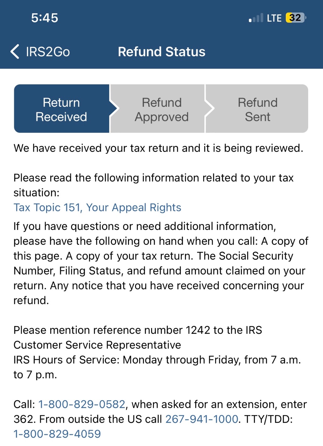Tap the tax return being reviewed message
Screen dimensions: 323x446
point(158,148)
